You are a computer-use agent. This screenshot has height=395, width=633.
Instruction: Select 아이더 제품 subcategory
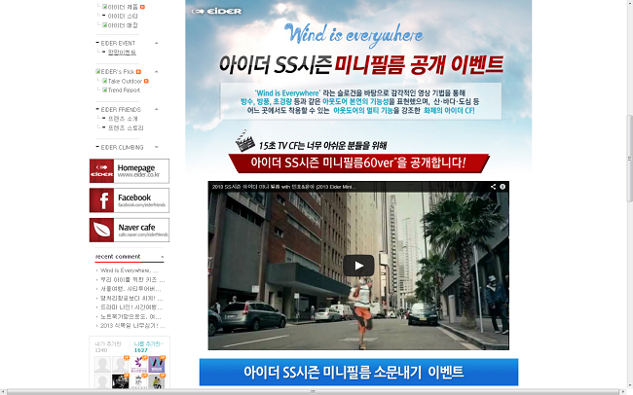(x=123, y=7)
